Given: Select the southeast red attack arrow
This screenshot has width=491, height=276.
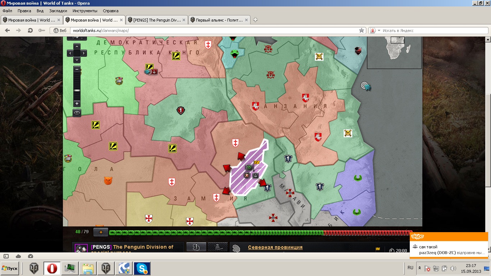Looking at the screenshot, I should pyautogui.click(x=263, y=183).
